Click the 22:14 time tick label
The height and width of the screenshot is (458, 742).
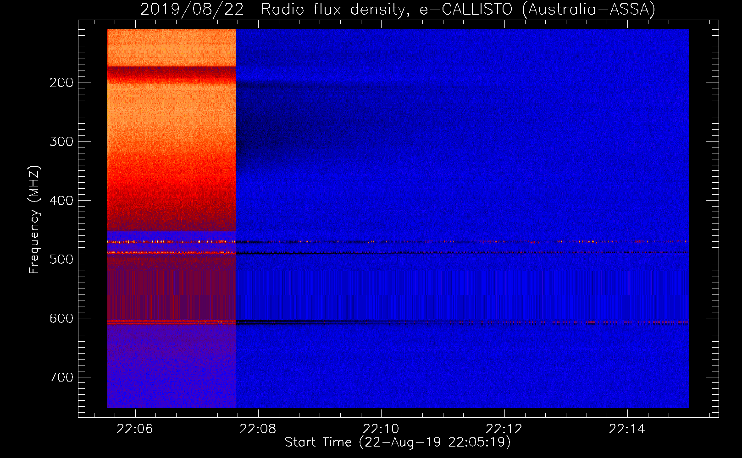627,429
